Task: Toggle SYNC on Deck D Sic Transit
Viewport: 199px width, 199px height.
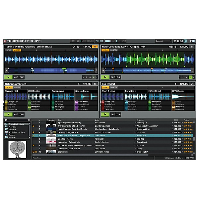Action: [x=105, y=87]
